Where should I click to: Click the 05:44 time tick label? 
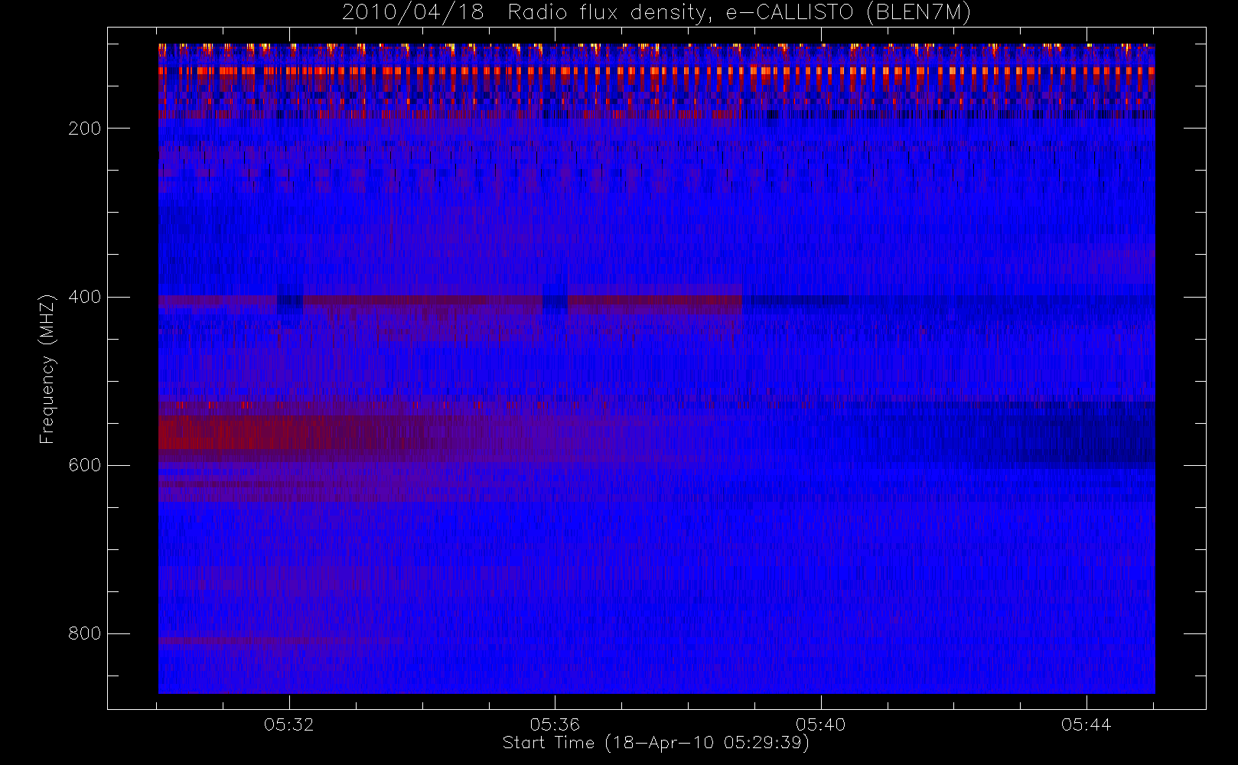tap(1086, 724)
